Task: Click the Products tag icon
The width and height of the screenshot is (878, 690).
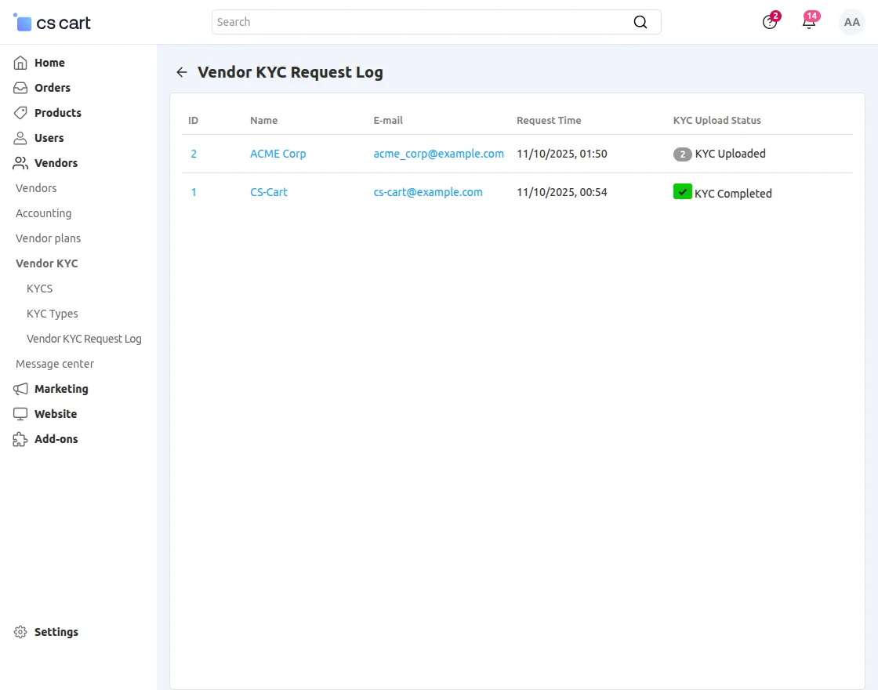Action: (20, 112)
